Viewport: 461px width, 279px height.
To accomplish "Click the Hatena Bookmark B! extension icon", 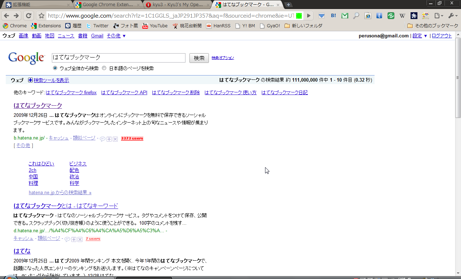I will tap(333, 16).
